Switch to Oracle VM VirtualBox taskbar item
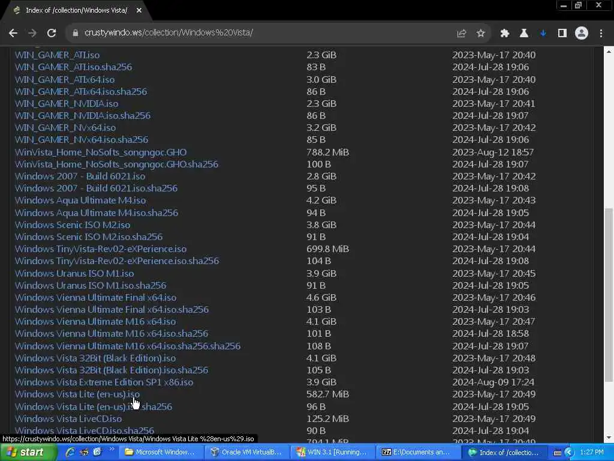This screenshot has height=461, width=614. [246, 453]
